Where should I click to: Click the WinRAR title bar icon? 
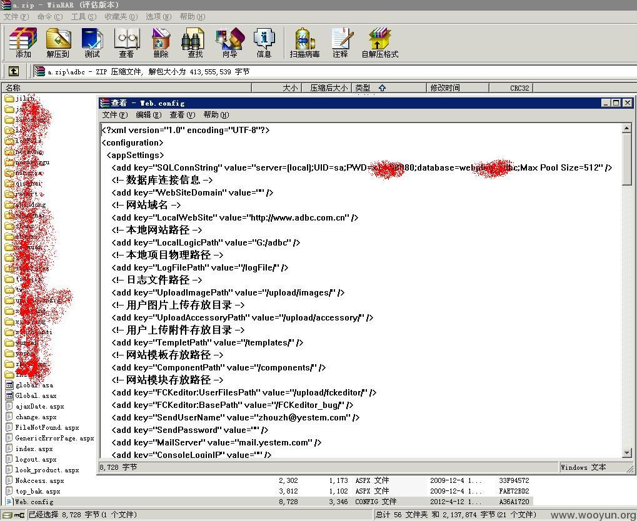point(6,5)
